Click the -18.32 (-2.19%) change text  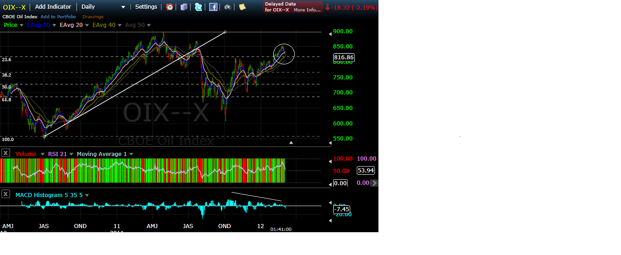[355, 8]
